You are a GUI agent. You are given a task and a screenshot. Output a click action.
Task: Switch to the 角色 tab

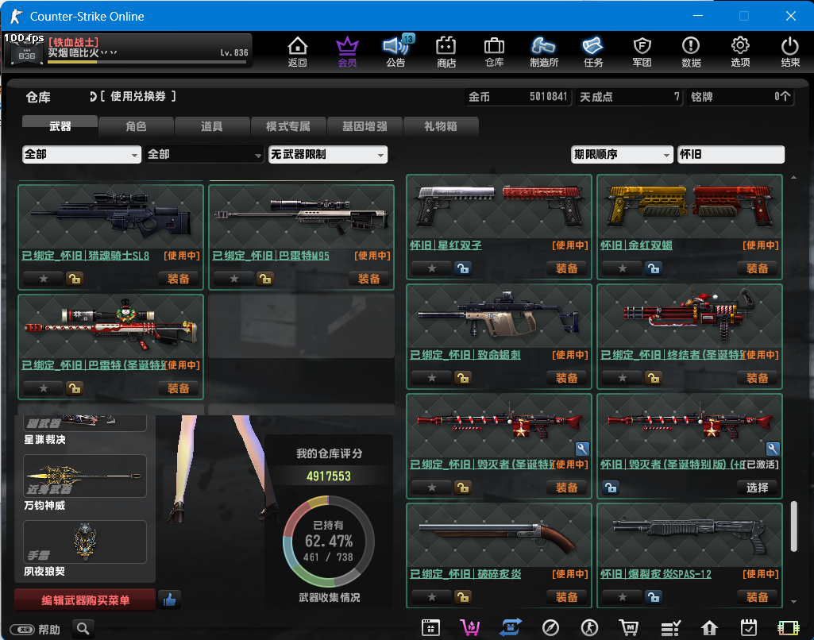click(x=136, y=125)
